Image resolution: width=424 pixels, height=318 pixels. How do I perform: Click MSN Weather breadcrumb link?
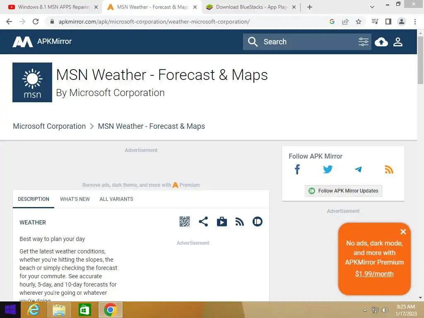pos(152,126)
